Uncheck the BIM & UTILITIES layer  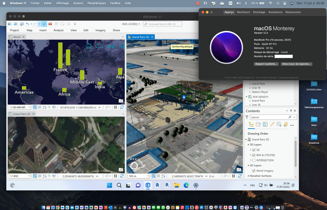[254, 155]
